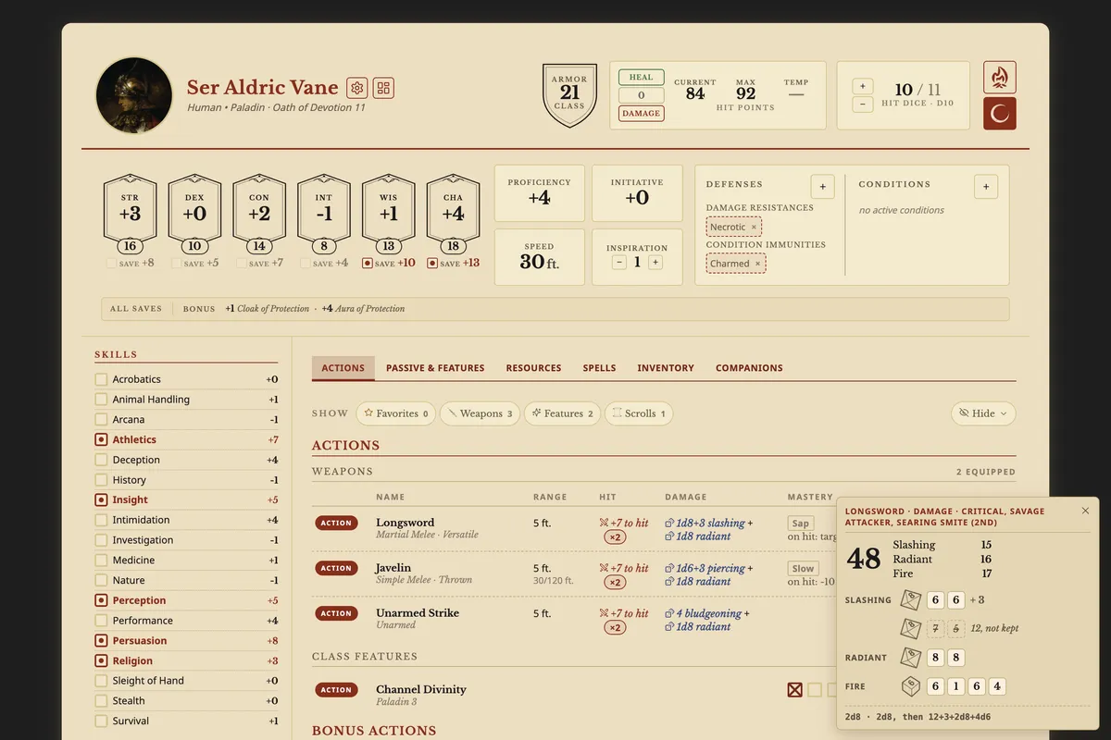Filter actions by Favorites
The width and height of the screenshot is (1111, 740).
click(x=396, y=413)
